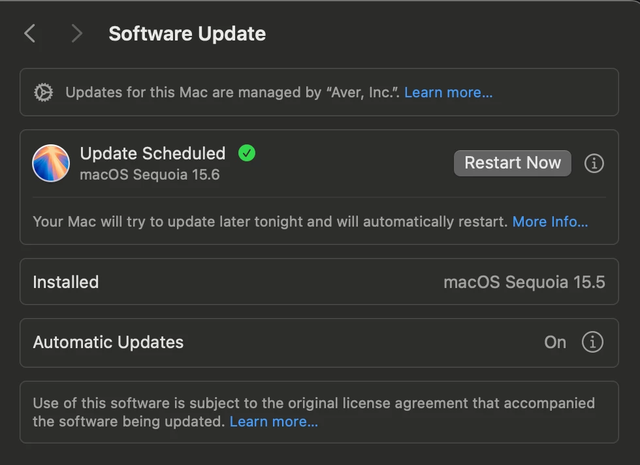Open Learn more link for license agreement
The width and height of the screenshot is (640, 465).
click(274, 421)
